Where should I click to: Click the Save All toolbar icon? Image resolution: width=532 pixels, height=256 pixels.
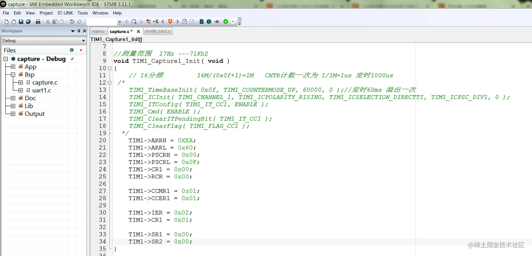28,22
